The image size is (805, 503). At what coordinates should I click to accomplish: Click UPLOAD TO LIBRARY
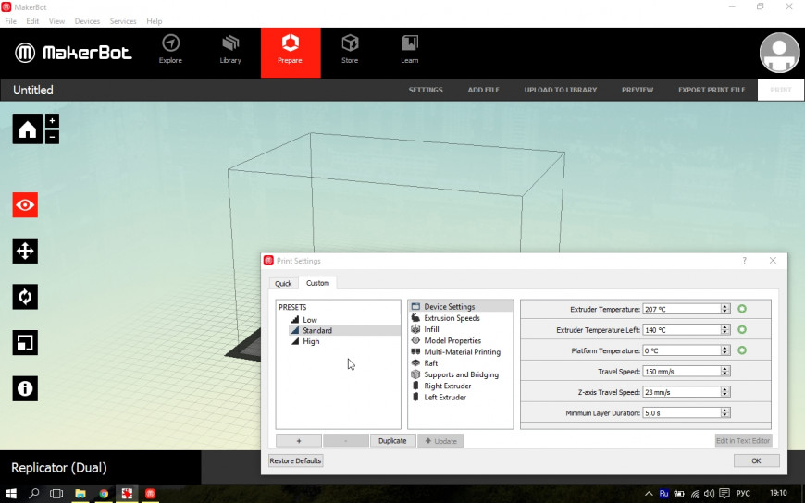560,90
